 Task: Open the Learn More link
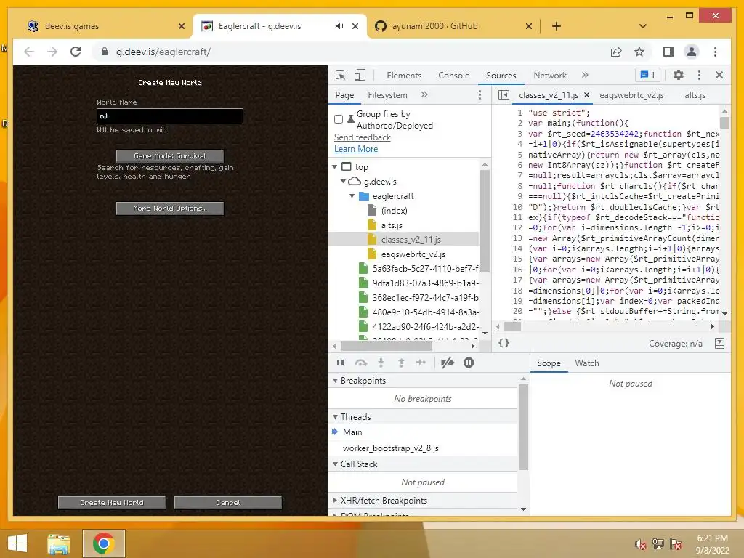tap(356, 149)
